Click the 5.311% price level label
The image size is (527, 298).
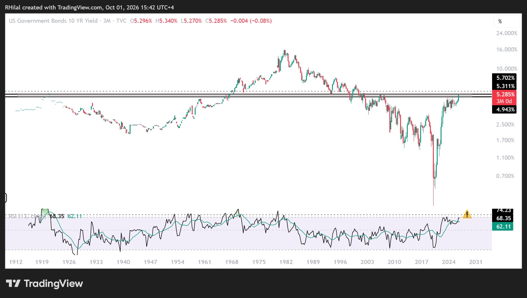click(504, 86)
